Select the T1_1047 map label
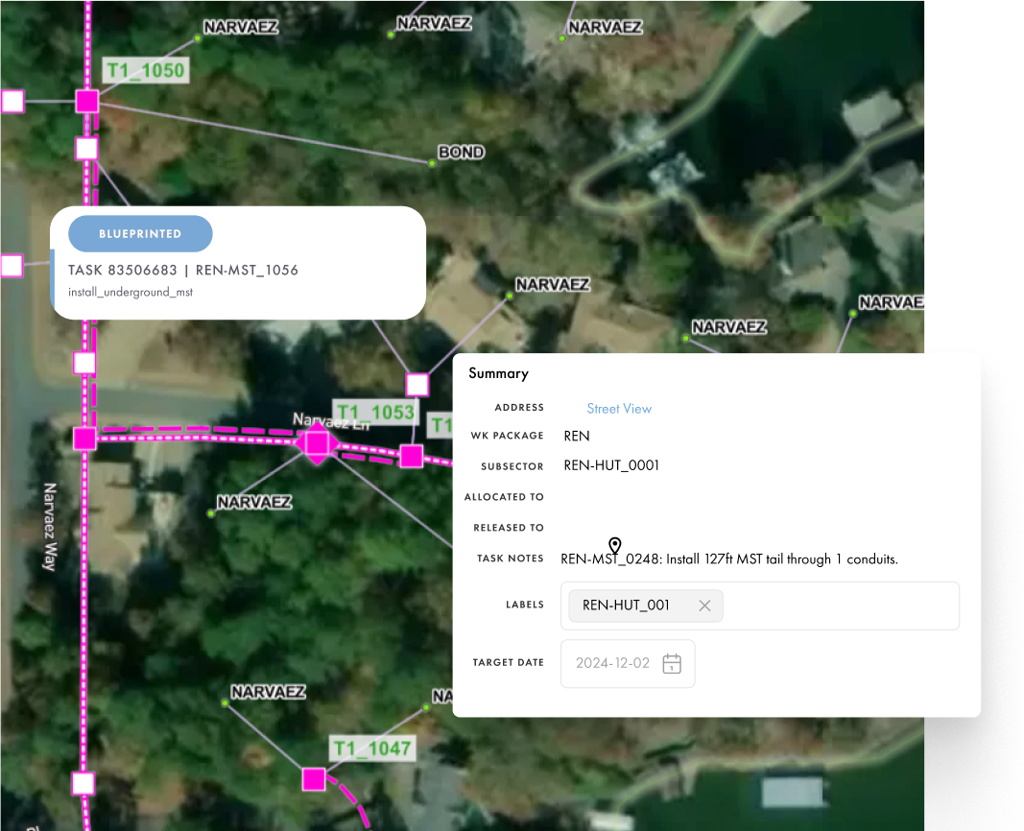Screen dimensions: 1024x831 pyautogui.click(x=372, y=748)
